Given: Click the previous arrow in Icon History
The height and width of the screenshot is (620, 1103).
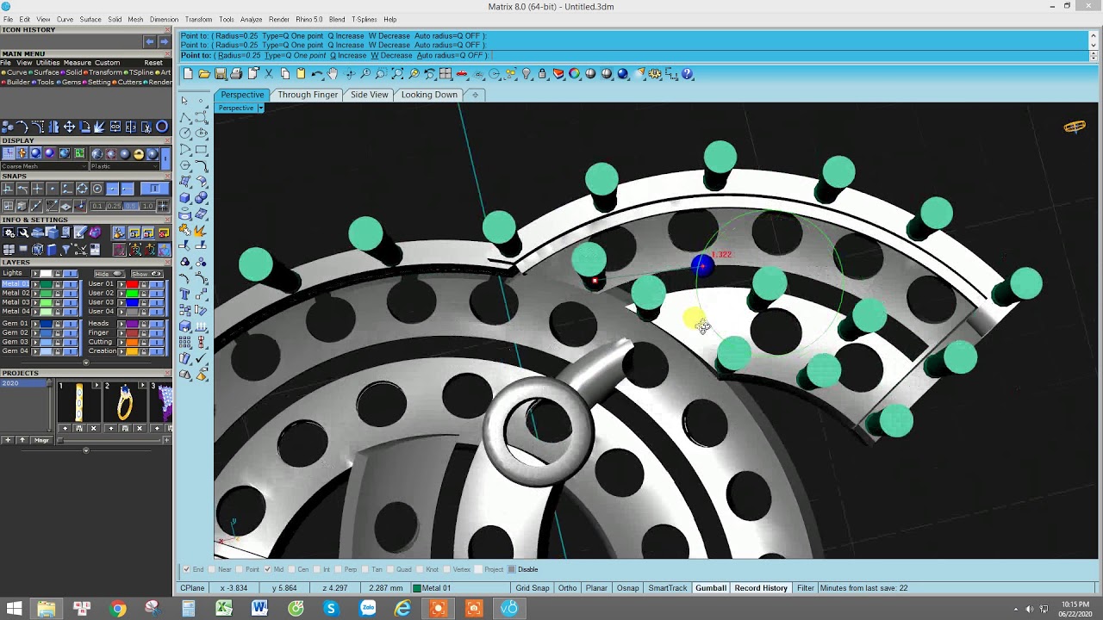Looking at the screenshot, I should tap(150, 41).
